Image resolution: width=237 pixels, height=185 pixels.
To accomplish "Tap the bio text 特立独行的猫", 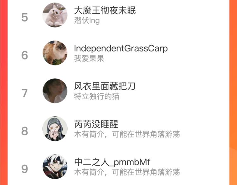I will click(x=97, y=96).
